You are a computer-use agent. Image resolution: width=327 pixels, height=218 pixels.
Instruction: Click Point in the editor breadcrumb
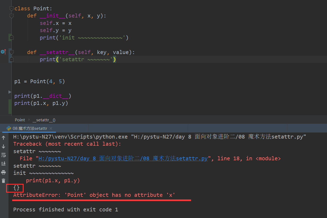tap(20, 120)
